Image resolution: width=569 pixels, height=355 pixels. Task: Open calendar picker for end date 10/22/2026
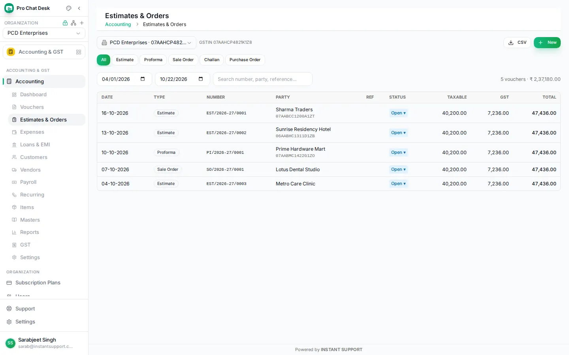[201, 79]
